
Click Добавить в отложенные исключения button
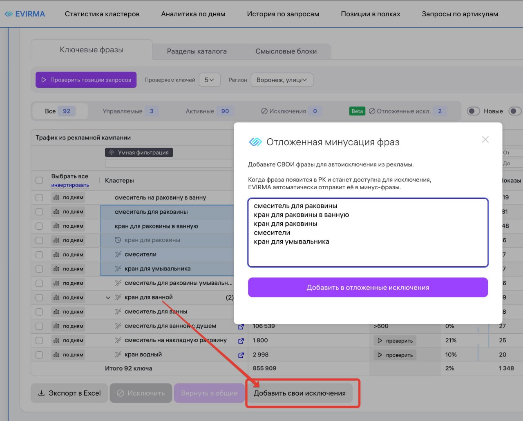(x=368, y=288)
